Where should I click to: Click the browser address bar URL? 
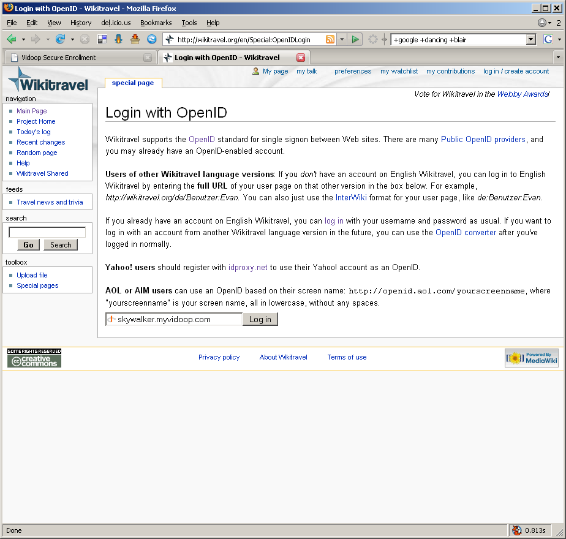pos(244,40)
